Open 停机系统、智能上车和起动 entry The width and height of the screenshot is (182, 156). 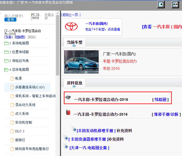(x=35, y=96)
